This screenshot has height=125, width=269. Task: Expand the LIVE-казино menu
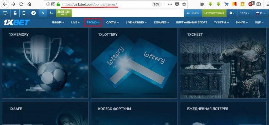point(136,22)
